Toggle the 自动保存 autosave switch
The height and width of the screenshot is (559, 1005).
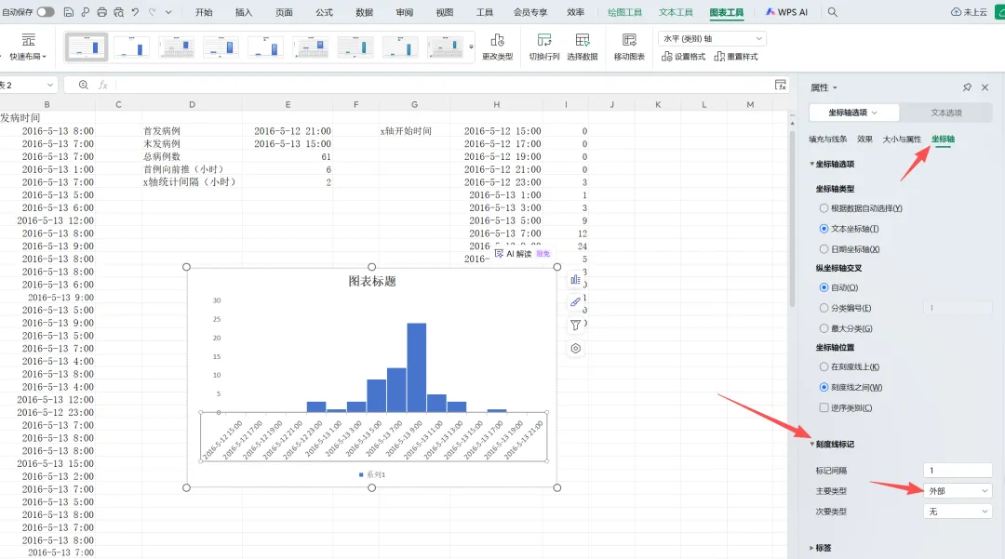click(x=46, y=12)
